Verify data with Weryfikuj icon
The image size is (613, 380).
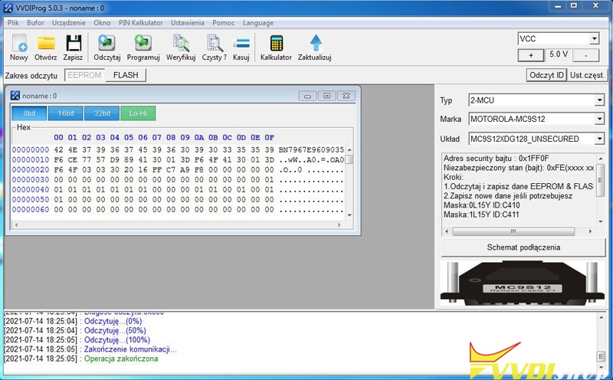coord(181,43)
